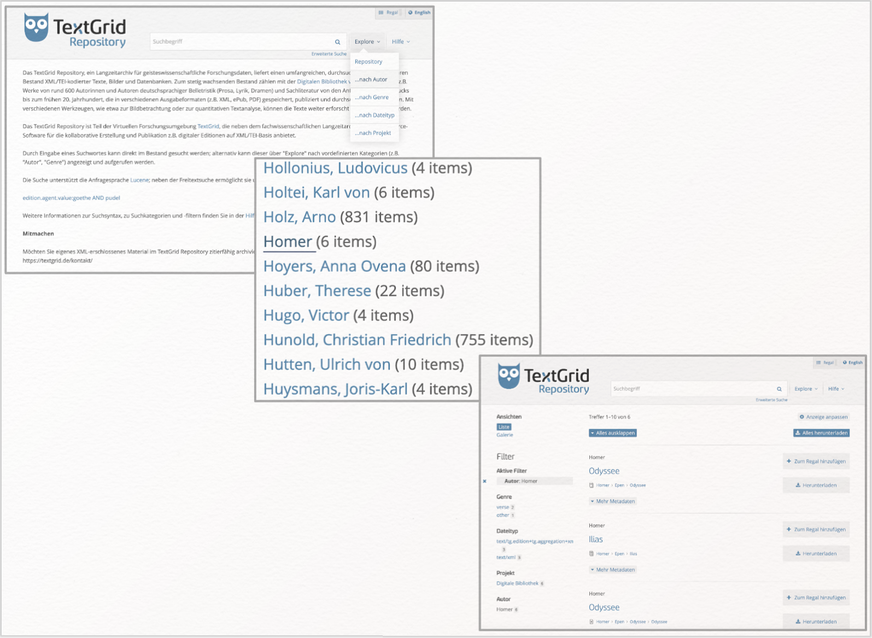Click Herunterladen for the Ilias result
Screen dimensions: 872x638
[x=816, y=553]
